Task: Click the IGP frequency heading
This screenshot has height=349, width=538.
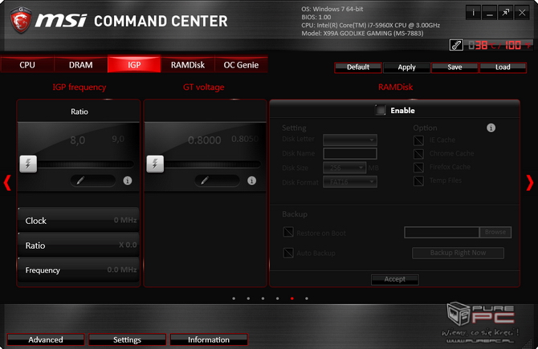Action: [x=79, y=87]
